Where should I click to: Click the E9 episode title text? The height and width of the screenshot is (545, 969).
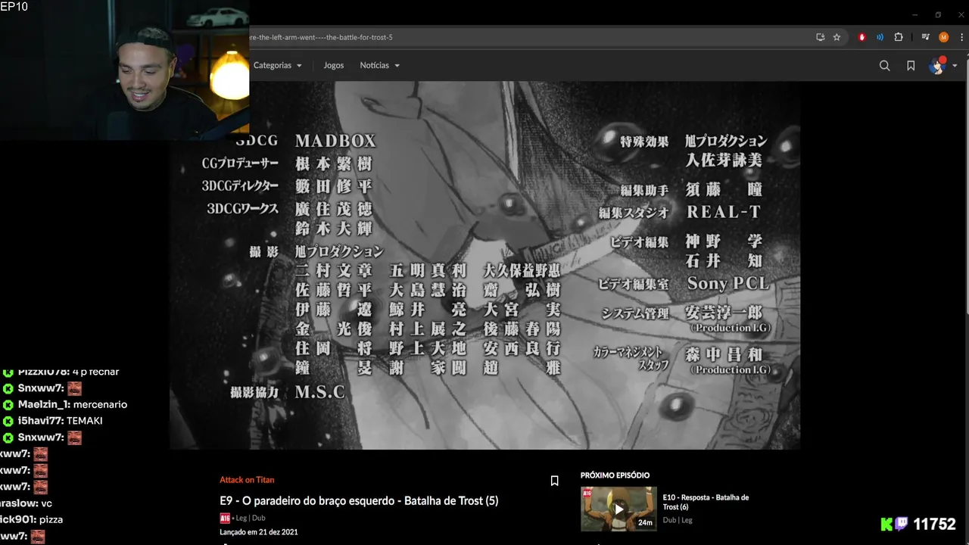click(x=359, y=500)
